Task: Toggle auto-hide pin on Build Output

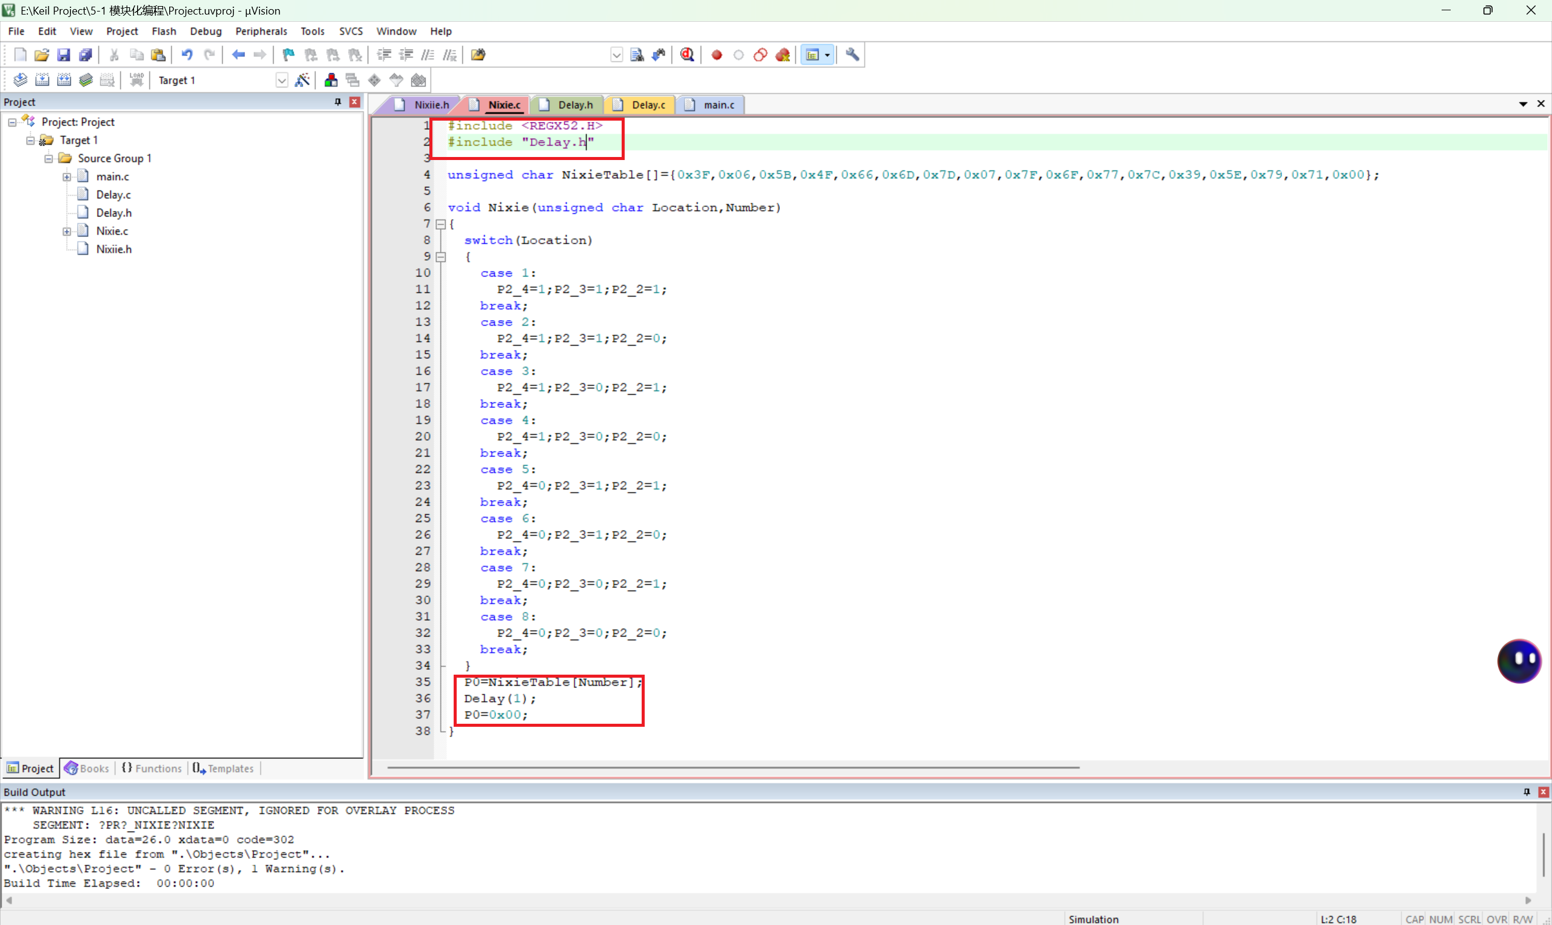Action: 1527,792
